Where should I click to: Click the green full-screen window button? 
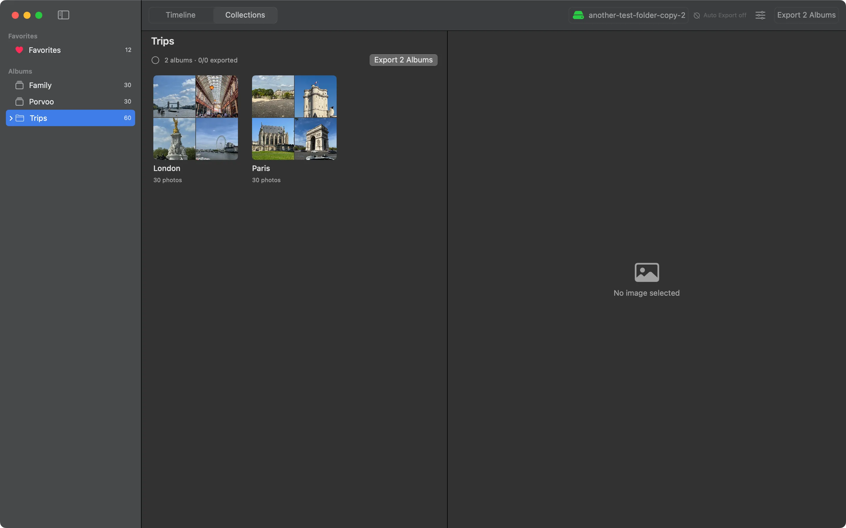[x=39, y=15]
